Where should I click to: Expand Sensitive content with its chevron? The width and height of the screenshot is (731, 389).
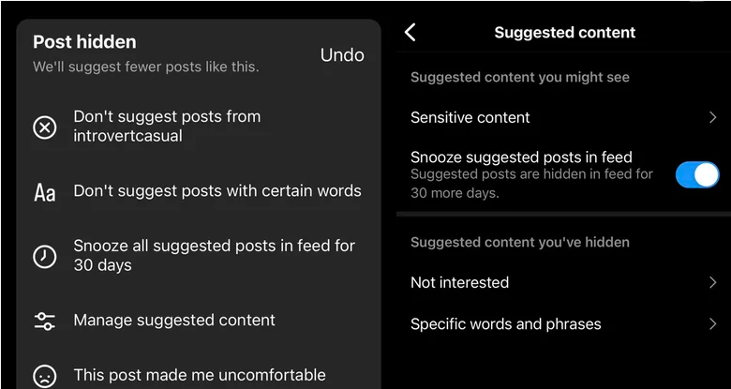[x=712, y=117]
